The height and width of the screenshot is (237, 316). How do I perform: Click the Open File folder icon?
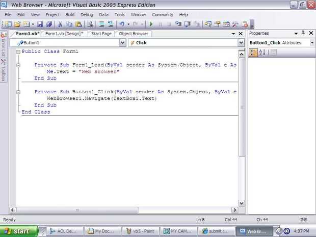(17, 24)
